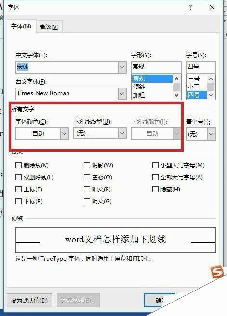Check the 隐藏 hidden text checkbox
The width and height of the screenshot is (227, 316).
(155, 189)
